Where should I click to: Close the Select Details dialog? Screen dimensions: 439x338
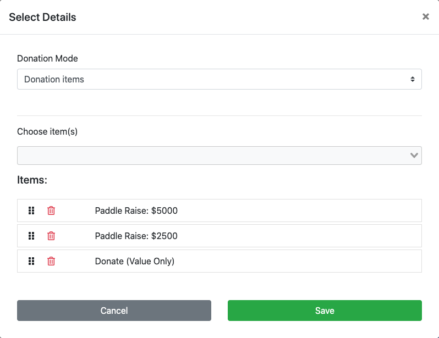[425, 17]
